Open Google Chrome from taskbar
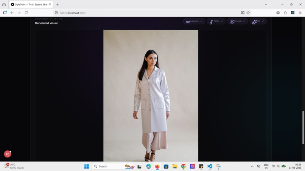This screenshot has width=305, height=171. click(x=184, y=166)
